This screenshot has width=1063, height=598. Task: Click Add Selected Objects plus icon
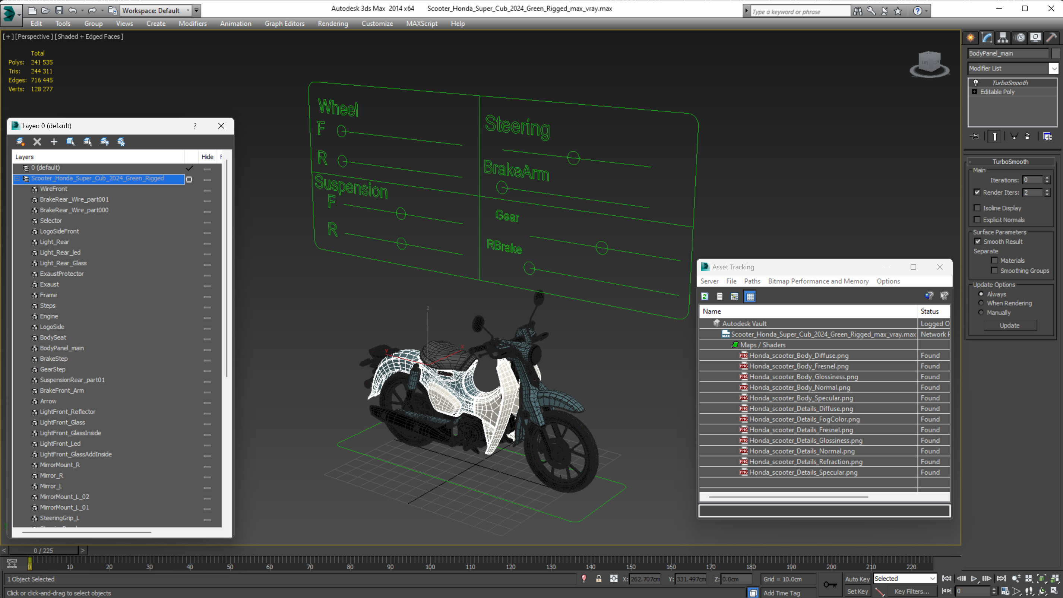pos(54,142)
